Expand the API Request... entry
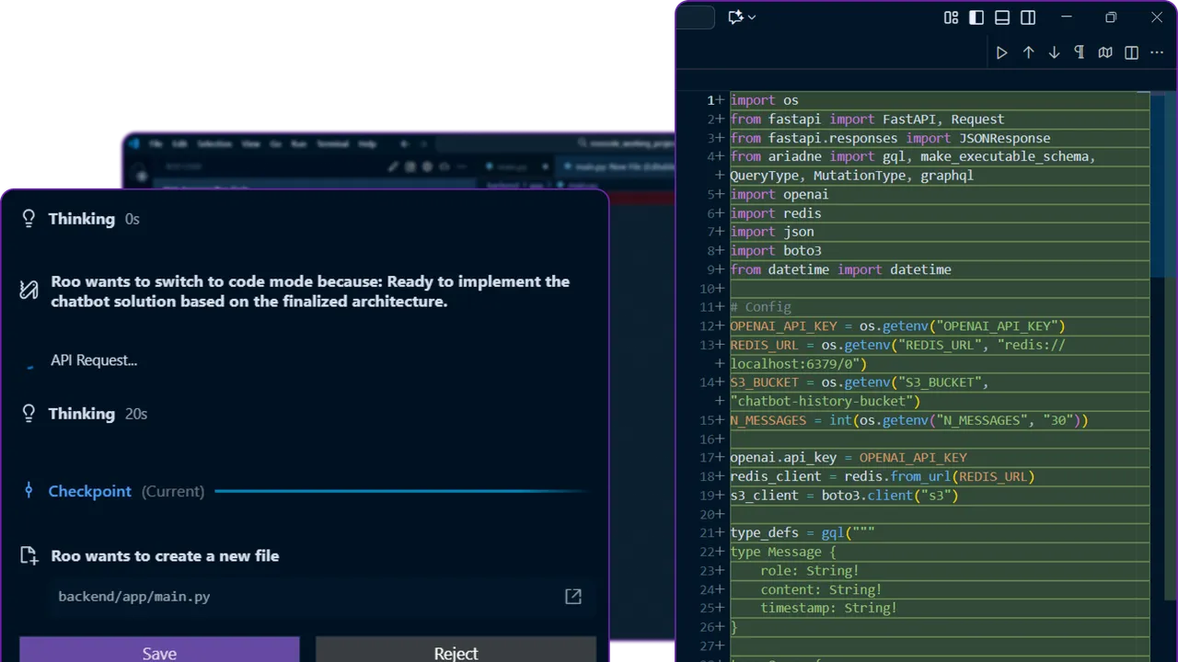The image size is (1178, 662). (x=94, y=360)
